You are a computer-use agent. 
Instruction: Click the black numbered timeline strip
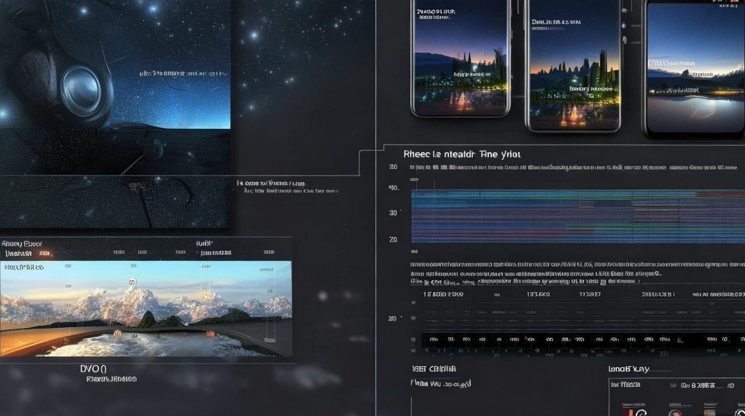[582, 339]
